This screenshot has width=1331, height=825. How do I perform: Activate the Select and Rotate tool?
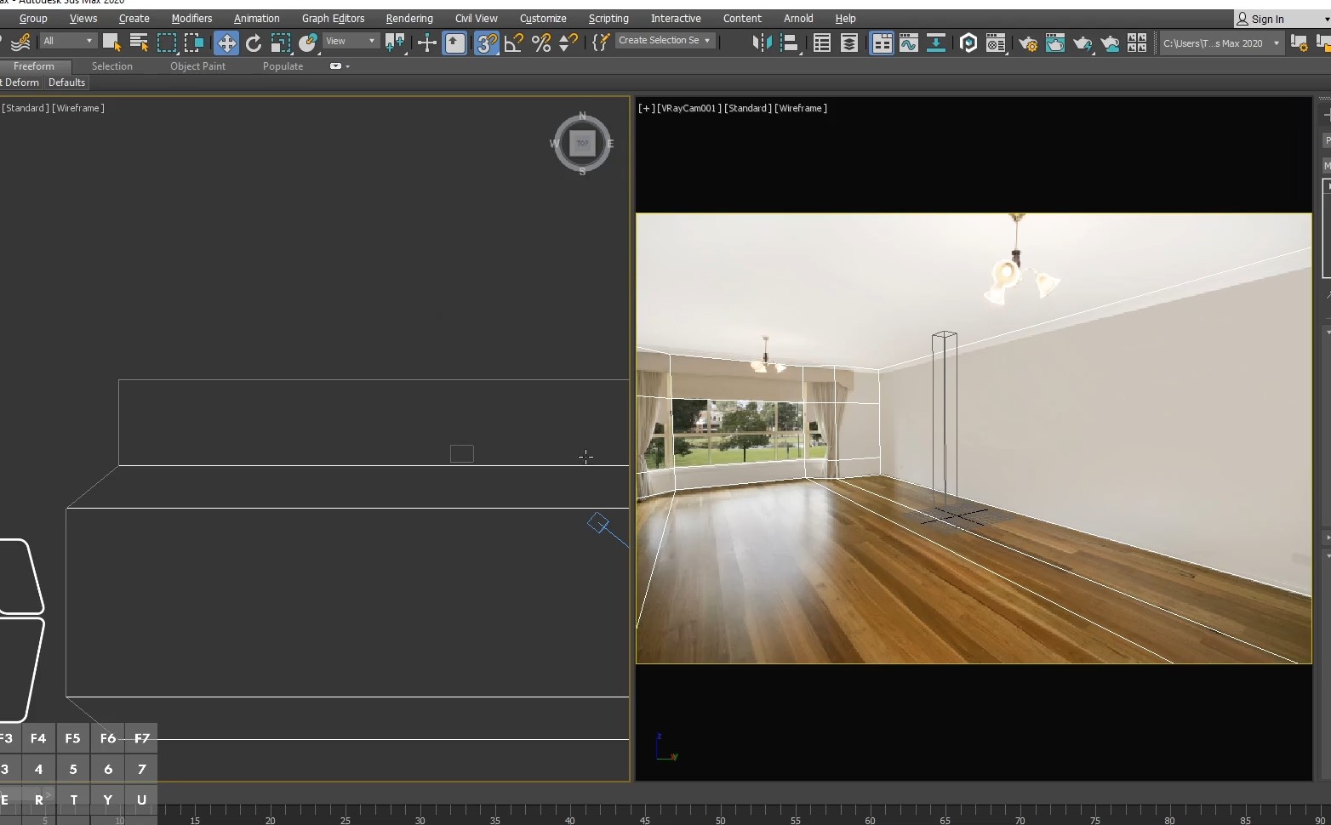(x=253, y=42)
